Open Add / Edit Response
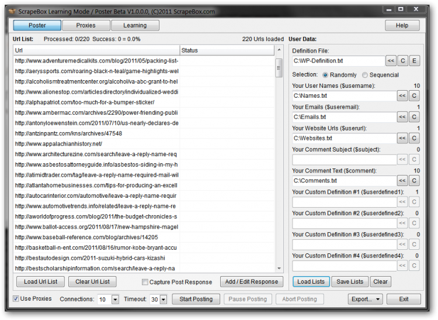The height and width of the screenshot is (320, 438). tap(252, 281)
